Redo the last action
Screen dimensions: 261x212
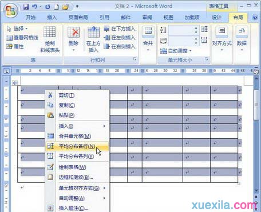click(x=48, y=7)
